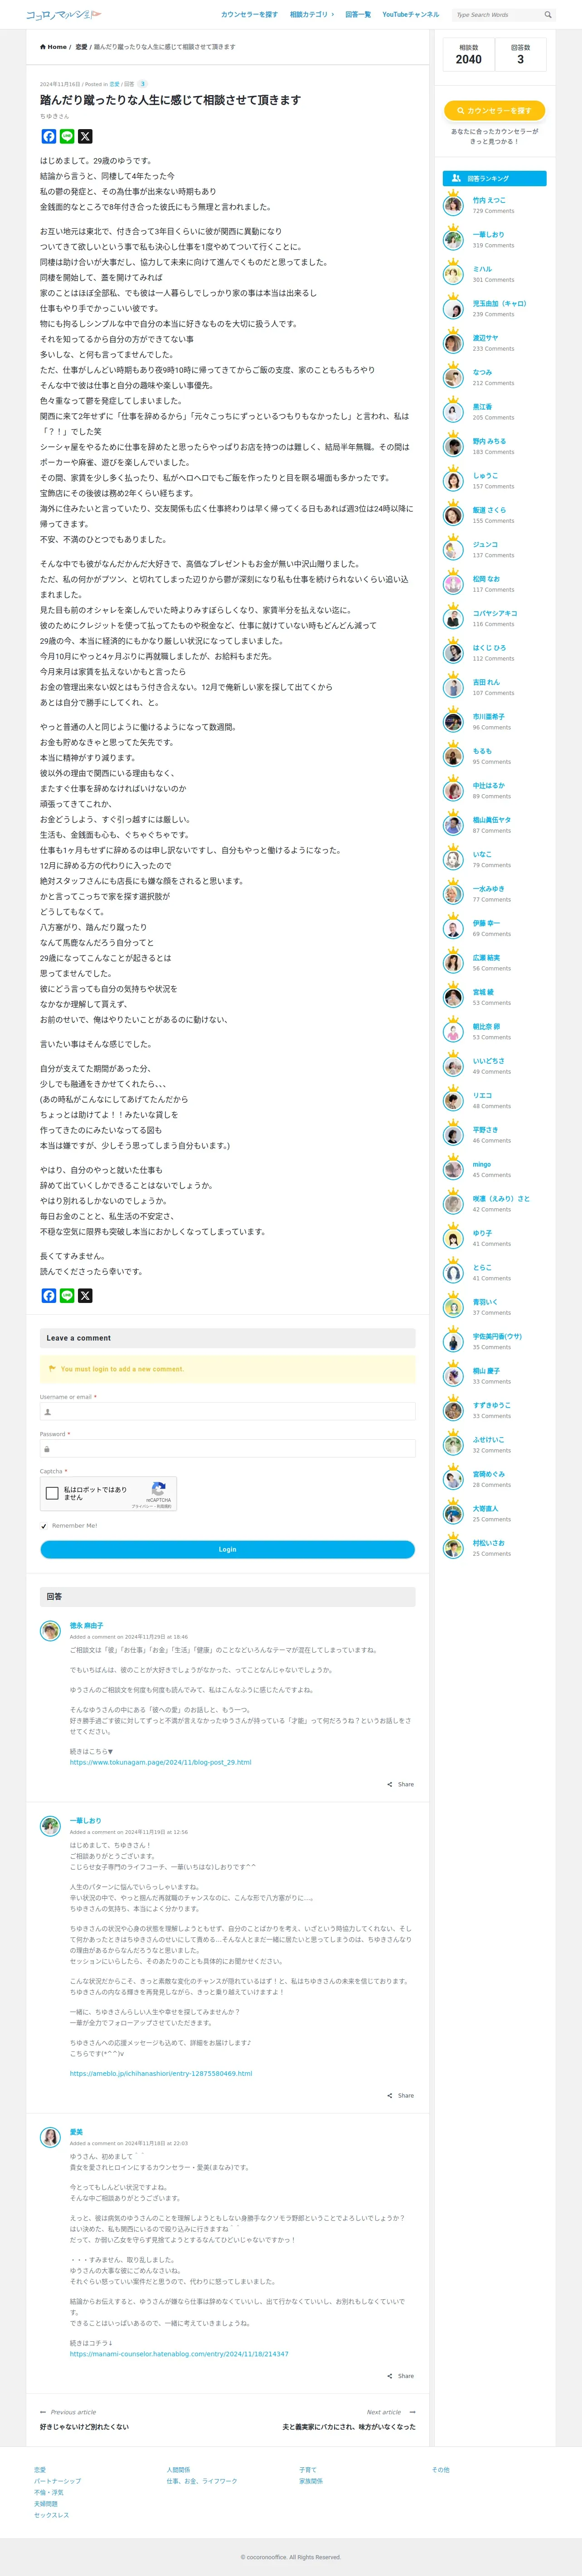Click commenter name 愛美
The width and height of the screenshot is (582, 2576).
pyautogui.click(x=76, y=2131)
